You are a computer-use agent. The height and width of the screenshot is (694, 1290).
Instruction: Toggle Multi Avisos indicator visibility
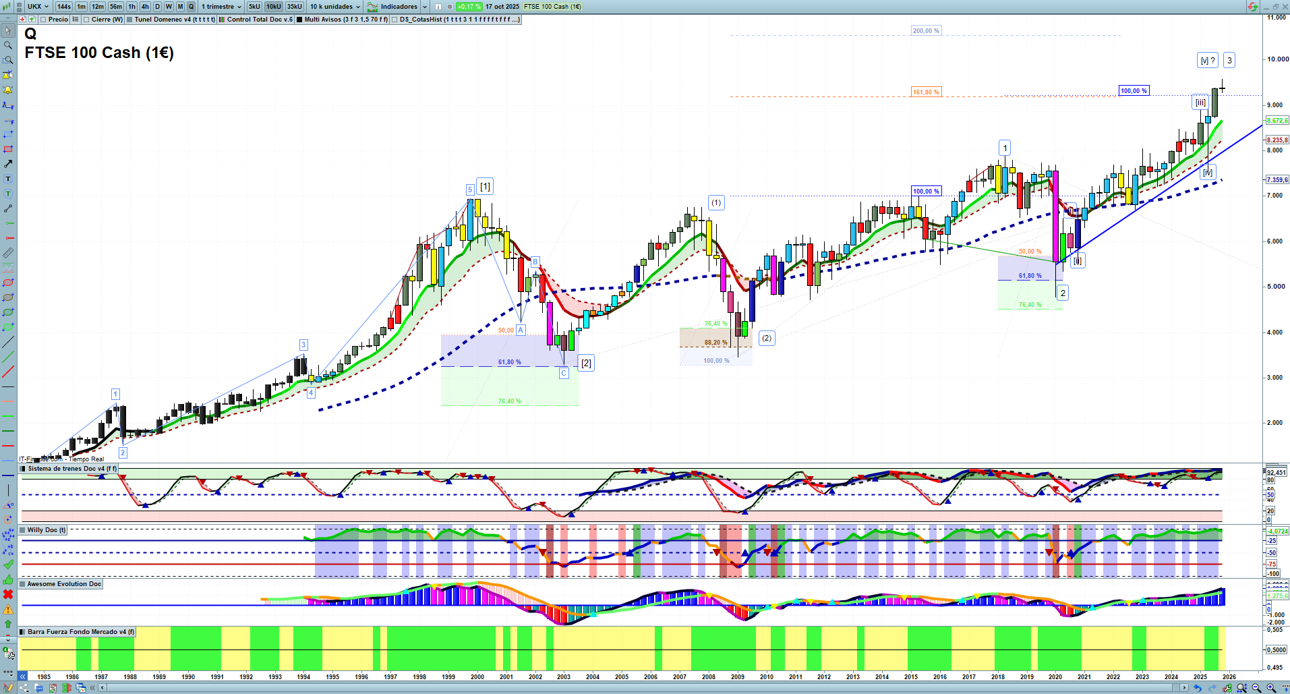299,20
